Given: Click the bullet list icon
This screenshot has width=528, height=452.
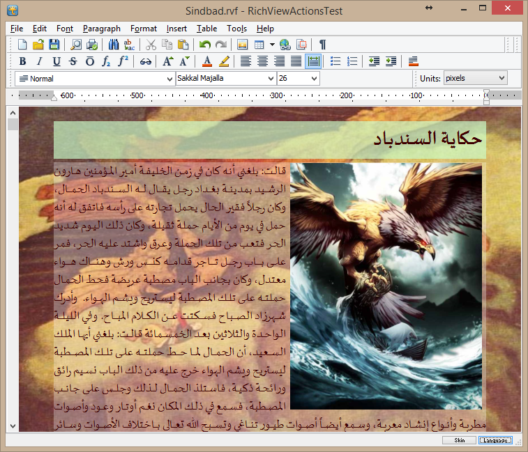Looking at the screenshot, I should pyautogui.click(x=335, y=61).
